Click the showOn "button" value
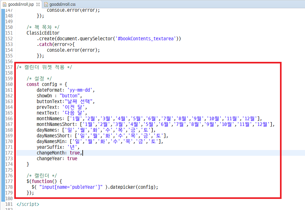This screenshot has width=305, height=210. click(x=70, y=96)
